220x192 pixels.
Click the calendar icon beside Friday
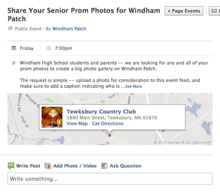(14, 48)
